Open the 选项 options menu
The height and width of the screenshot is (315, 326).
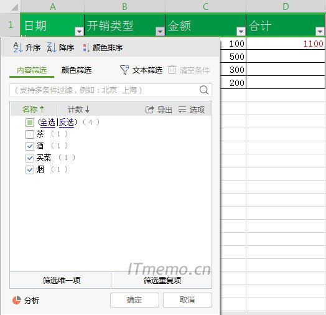(192, 110)
